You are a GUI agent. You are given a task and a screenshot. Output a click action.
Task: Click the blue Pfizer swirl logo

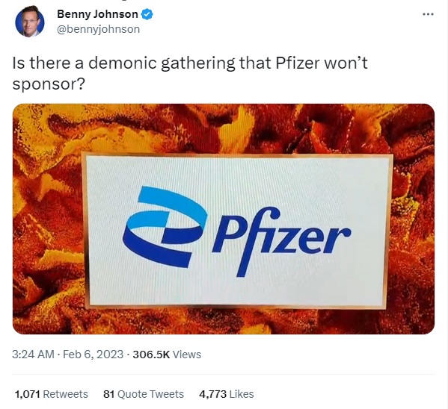coord(165,227)
